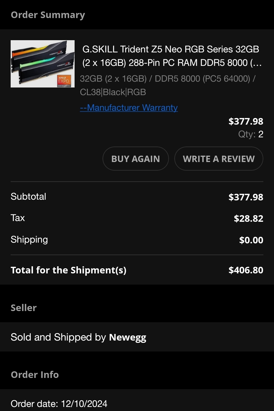274x411 pixels.
Task: Open the G.SKILL Trident Z5 Neo product title
Action: tap(171, 56)
